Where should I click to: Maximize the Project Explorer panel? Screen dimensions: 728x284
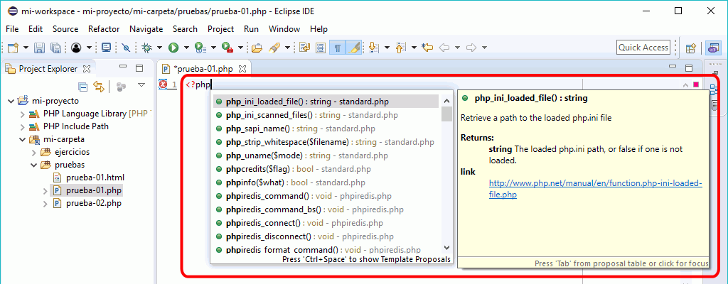pos(139,68)
